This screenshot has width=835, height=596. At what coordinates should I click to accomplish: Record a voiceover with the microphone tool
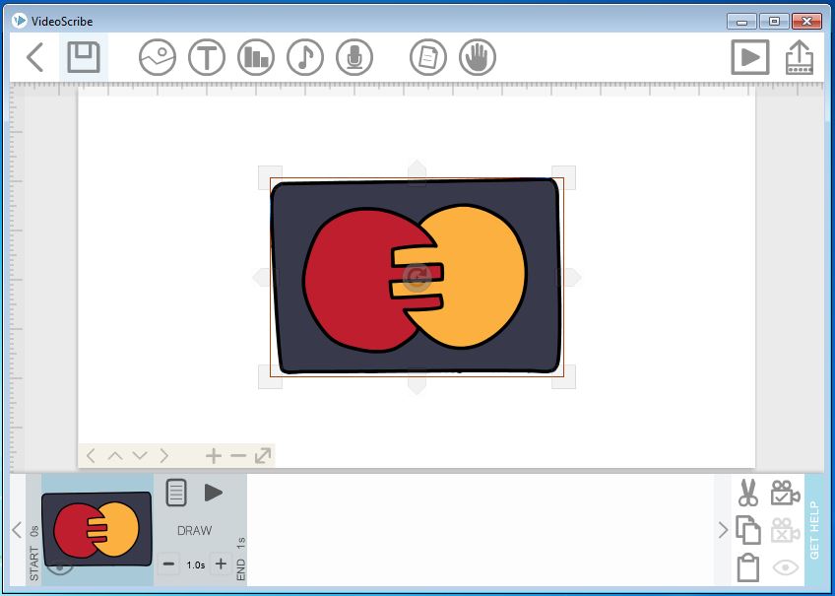click(x=353, y=57)
